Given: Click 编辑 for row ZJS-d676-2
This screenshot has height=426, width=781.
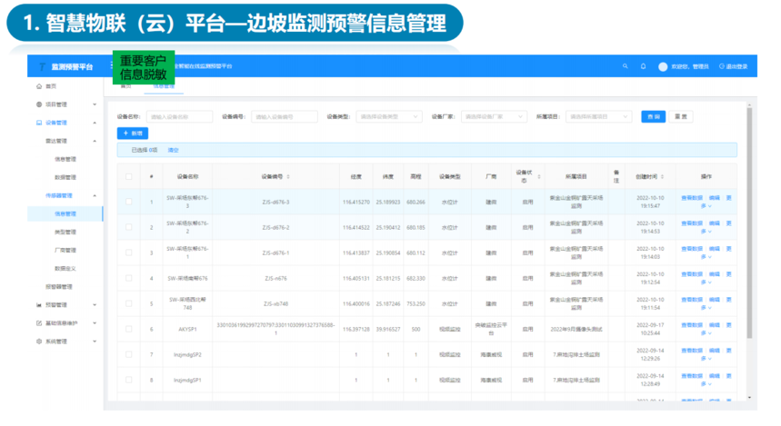Looking at the screenshot, I should (715, 223).
